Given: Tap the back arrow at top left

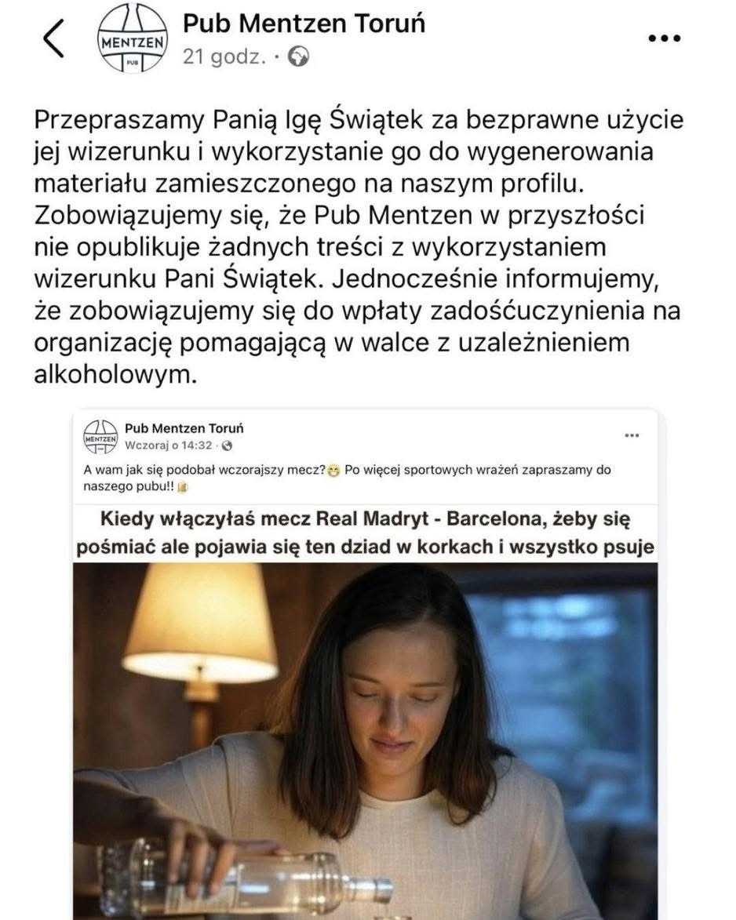Looking at the screenshot, I should tap(53, 38).
